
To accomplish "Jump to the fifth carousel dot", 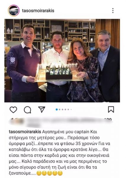I will (x=68, y=109).
